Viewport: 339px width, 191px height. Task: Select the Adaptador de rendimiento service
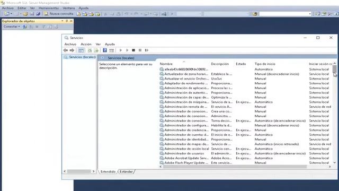[x=246, y=83]
